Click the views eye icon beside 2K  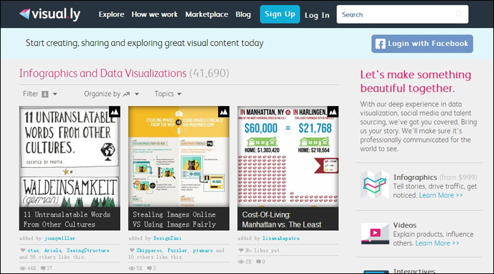(241, 262)
